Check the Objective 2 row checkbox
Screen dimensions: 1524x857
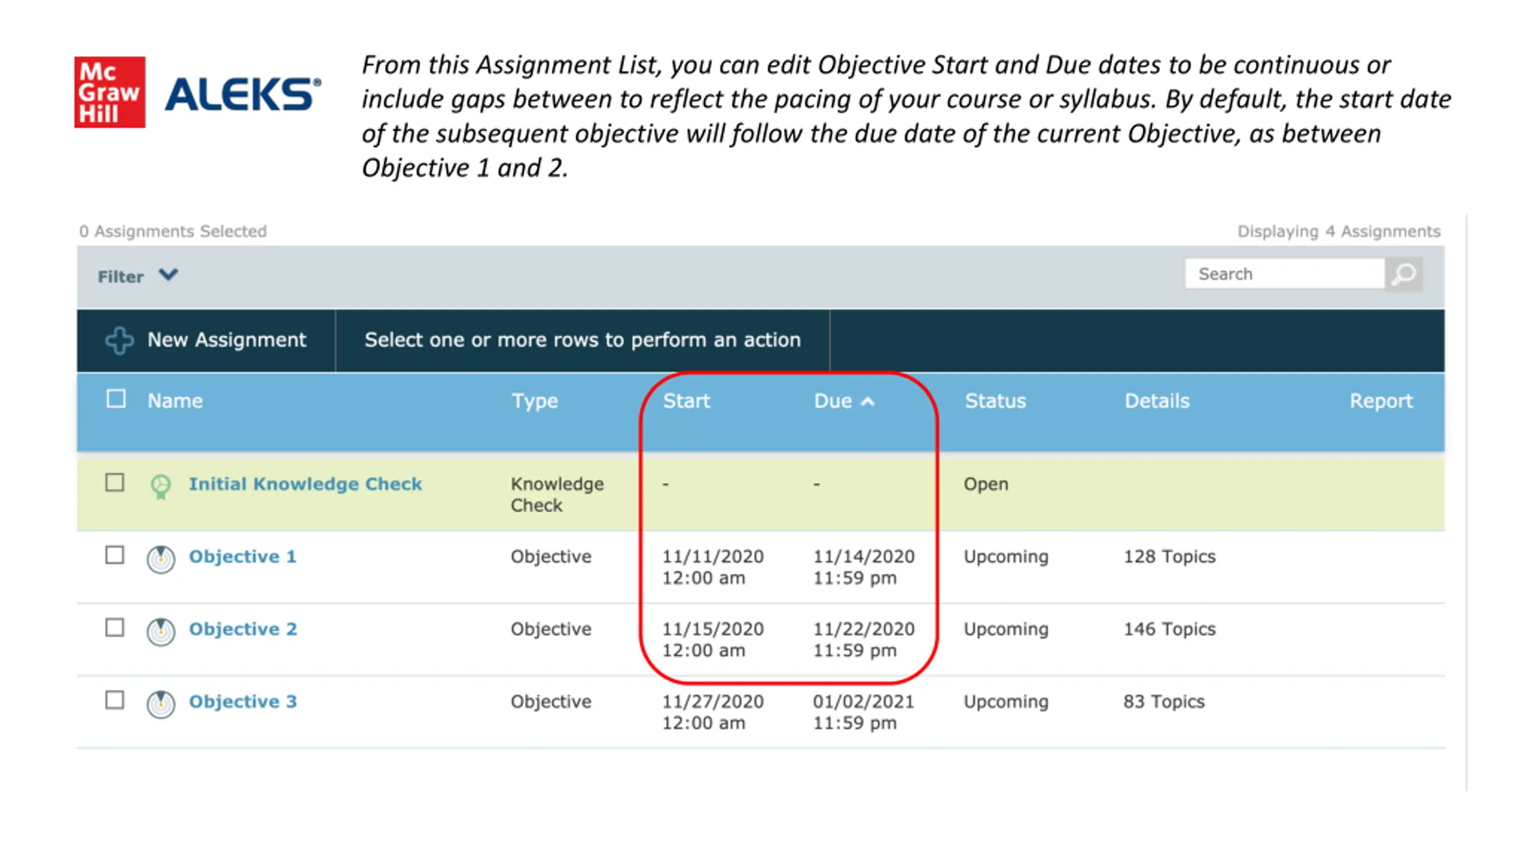click(x=115, y=627)
